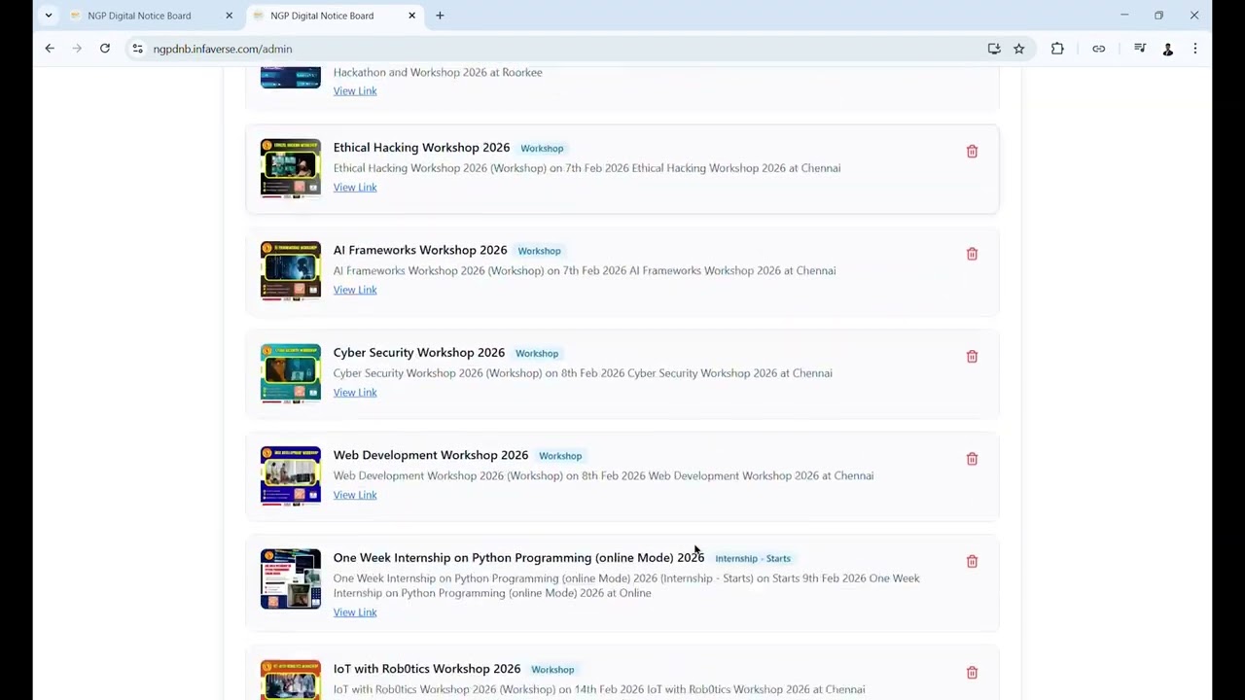The height and width of the screenshot is (700, 1245).
Task: Delete the Web Development Workshop 2026 notice
Action: [972, 459]
